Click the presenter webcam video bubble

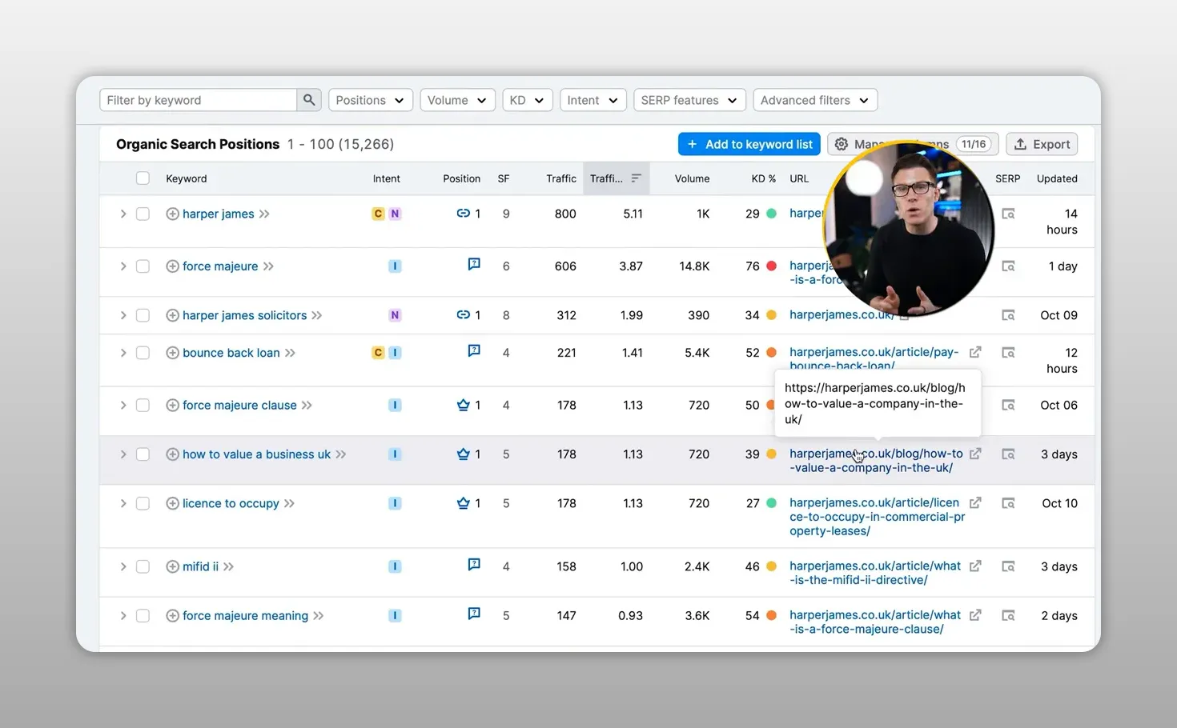(x=909, y=230)
